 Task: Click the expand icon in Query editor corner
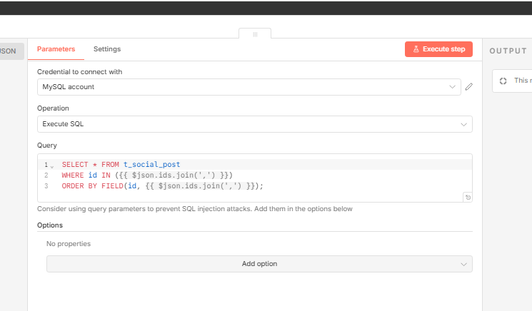tap(467, 197)
